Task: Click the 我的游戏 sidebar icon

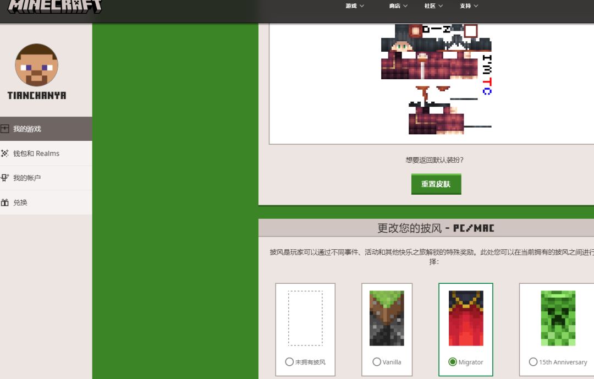Action: pos(4,129)
